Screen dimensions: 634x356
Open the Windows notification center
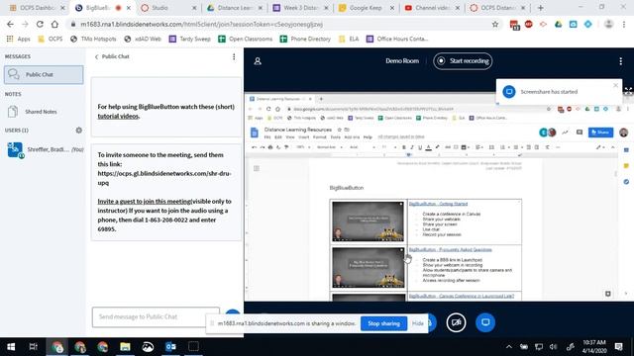click(618, 347)
